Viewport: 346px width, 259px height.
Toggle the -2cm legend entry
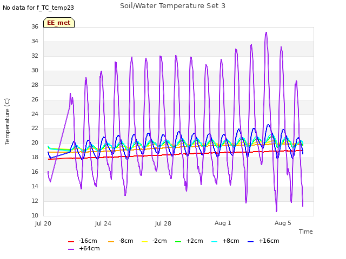coord(154,241)
